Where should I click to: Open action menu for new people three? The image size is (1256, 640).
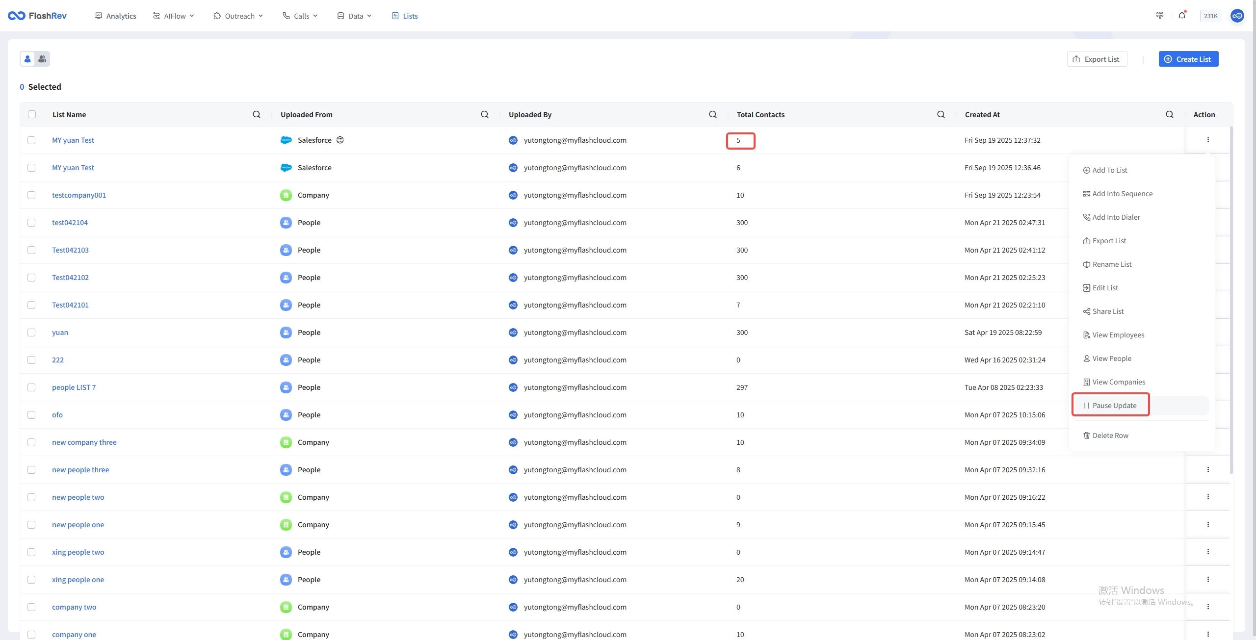[x=1208, y=469]
